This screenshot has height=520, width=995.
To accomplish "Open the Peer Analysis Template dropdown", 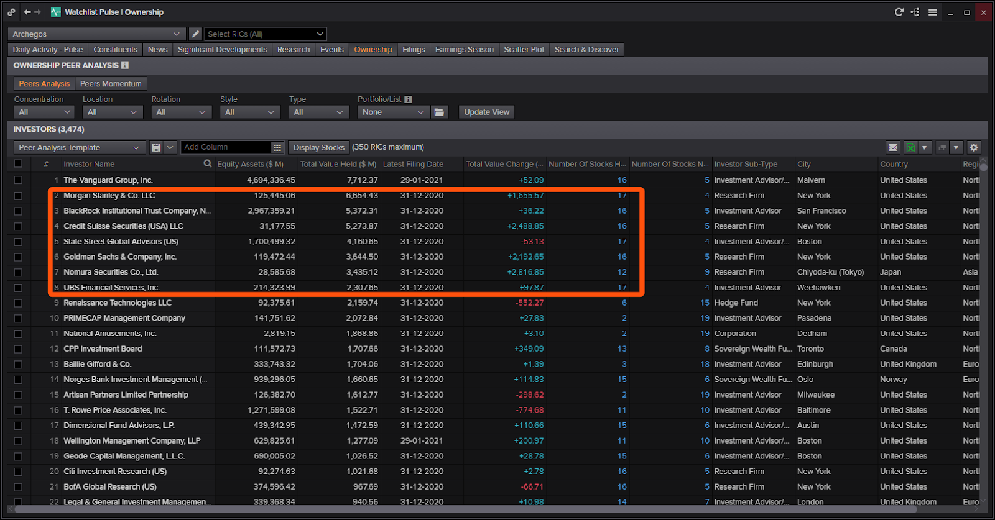I will (80, 147).
